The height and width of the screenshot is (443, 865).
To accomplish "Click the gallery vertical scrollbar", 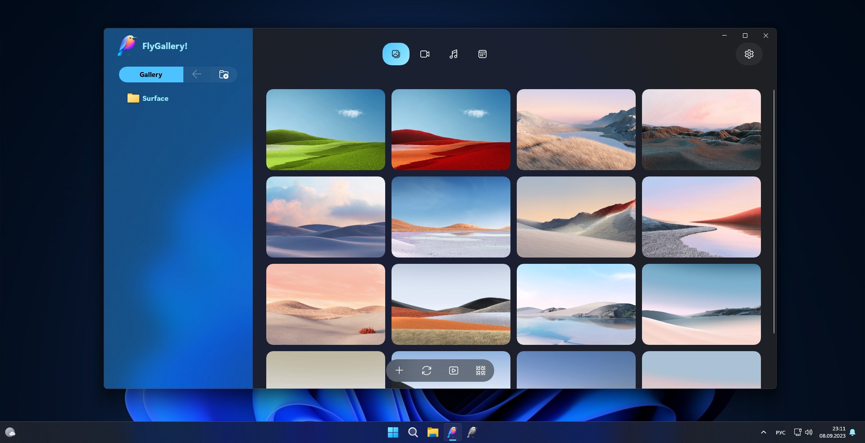I will coord(774,212).
